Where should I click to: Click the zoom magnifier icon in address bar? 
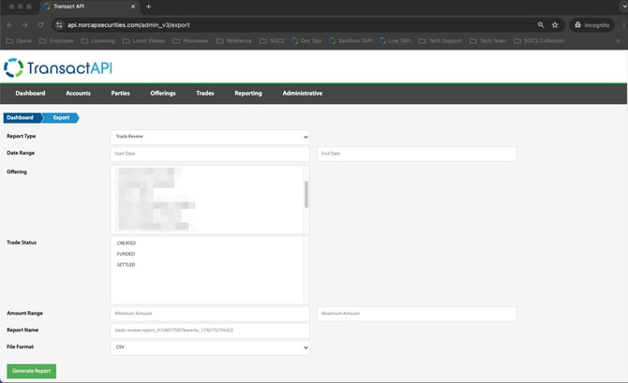[x=541, y=24]
